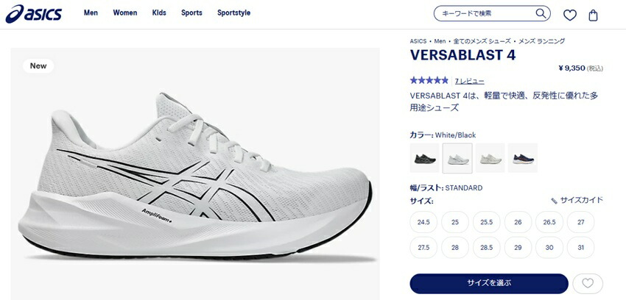Select size 26.5
The height and width of the screenshot is (300, 626).
[x=549, y=222]
